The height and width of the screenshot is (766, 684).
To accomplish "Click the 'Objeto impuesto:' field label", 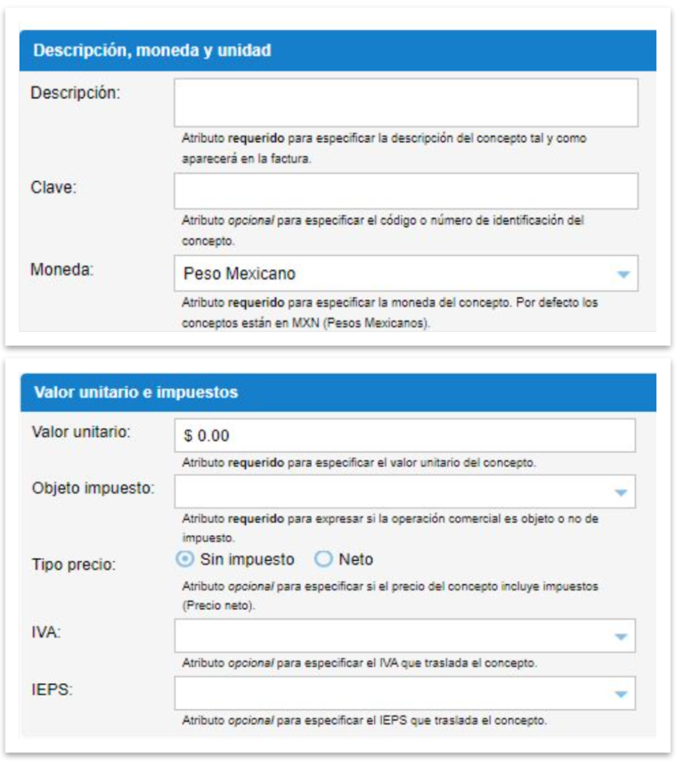I will (x=93, y=489).
